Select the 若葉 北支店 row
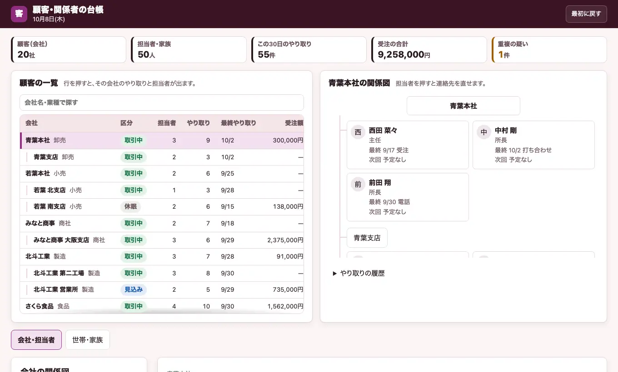This screenshot has width=618, height=372. 162,191
